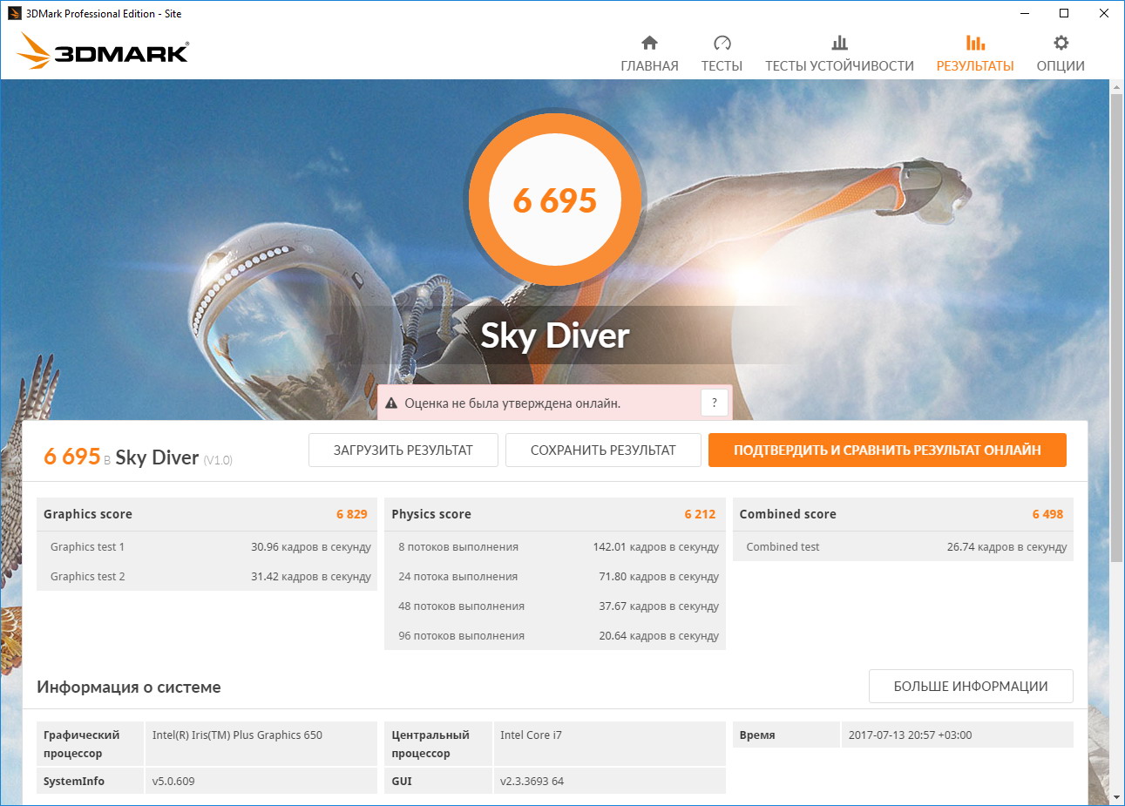Image resolution: width=1125 pixels, height=806 pixels.
Task: Click Подтвердить и сравнить результат онлайн
Action: pyautogui.click(x=887, y=450)
